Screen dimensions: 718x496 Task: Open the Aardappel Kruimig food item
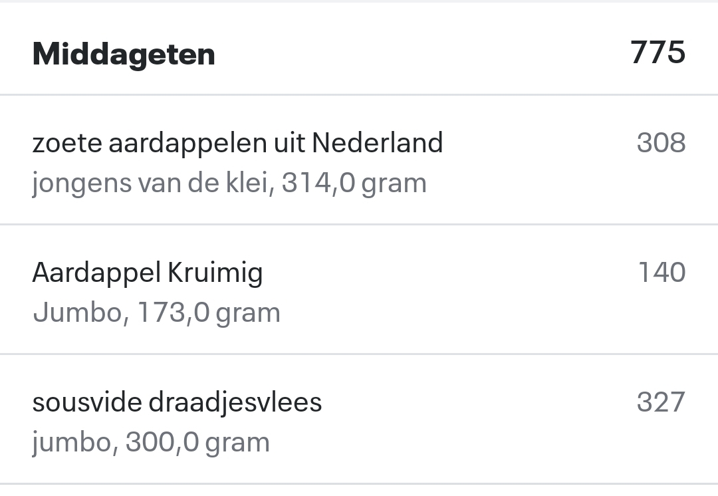pos(148,272)
